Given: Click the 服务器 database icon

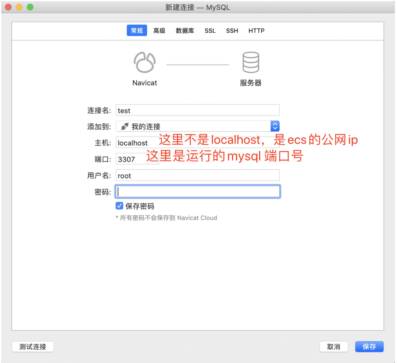Looking at the screenshot, I should [251, 62].
